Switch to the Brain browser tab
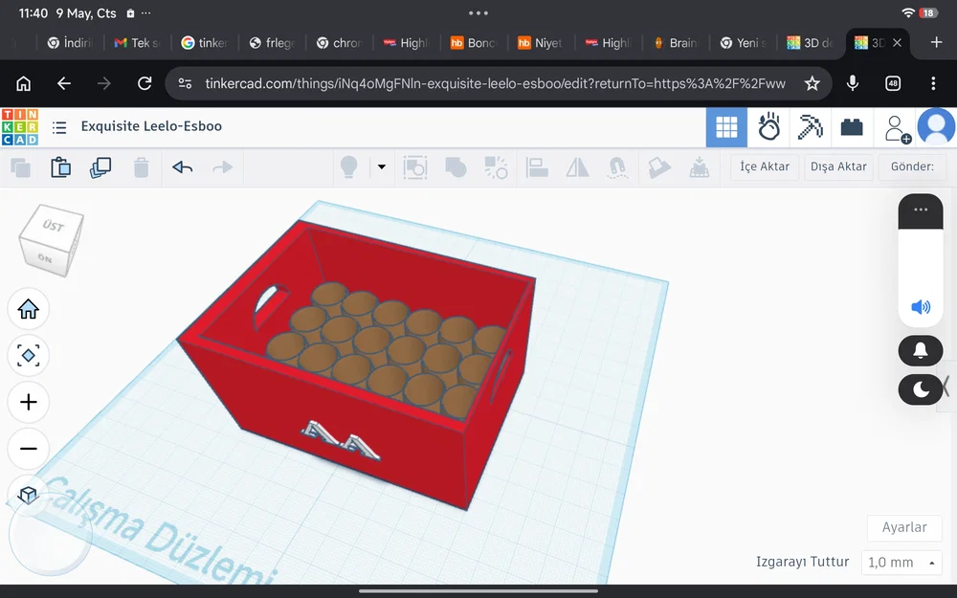Viewport: 957px width, 598px height. click(675, 43)
